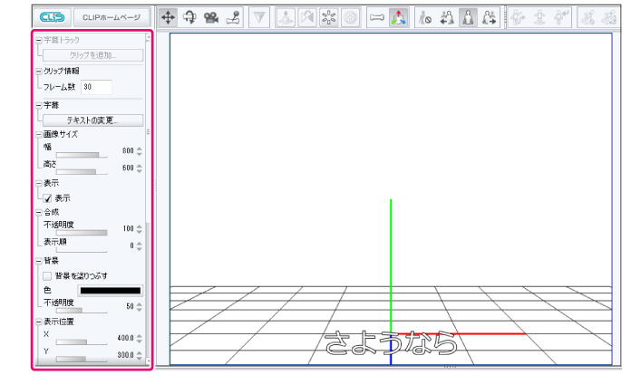The height and width of the screenshot is (375, 631).
Task: Click the フレーム数 input field
Action: point(96,87)
